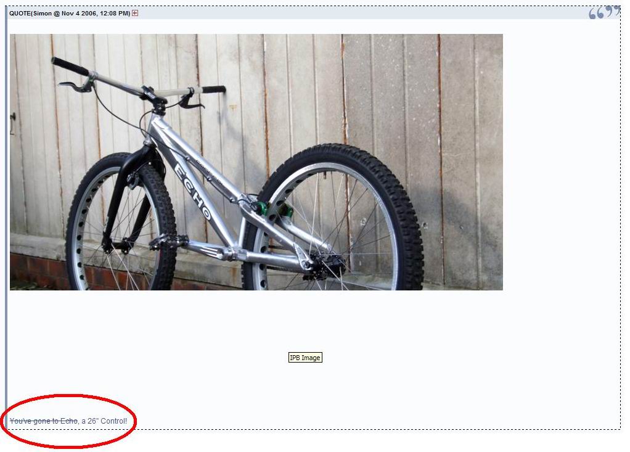This screenshot has width=630, height=452.
Task: Click the IPB Image tooltip label
Action: click(305, 358)
